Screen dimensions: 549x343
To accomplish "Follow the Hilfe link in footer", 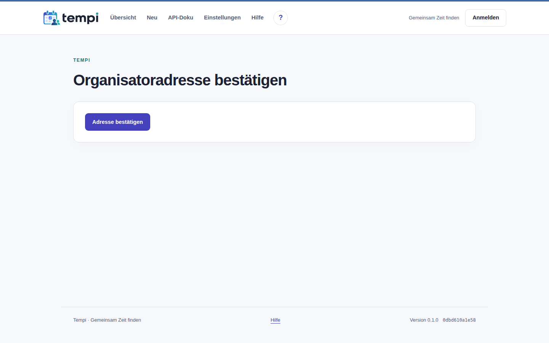I will 275,320.
